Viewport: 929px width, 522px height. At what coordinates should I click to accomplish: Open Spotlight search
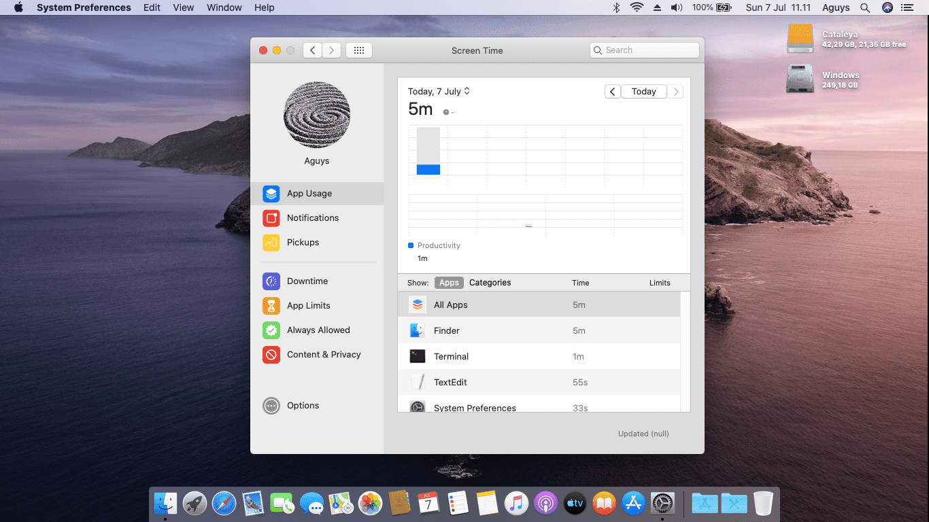coord(865,7)
